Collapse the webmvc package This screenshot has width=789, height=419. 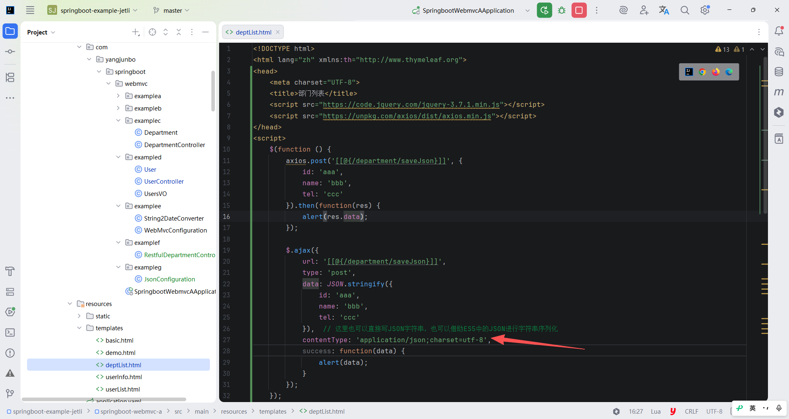point(108,83)
